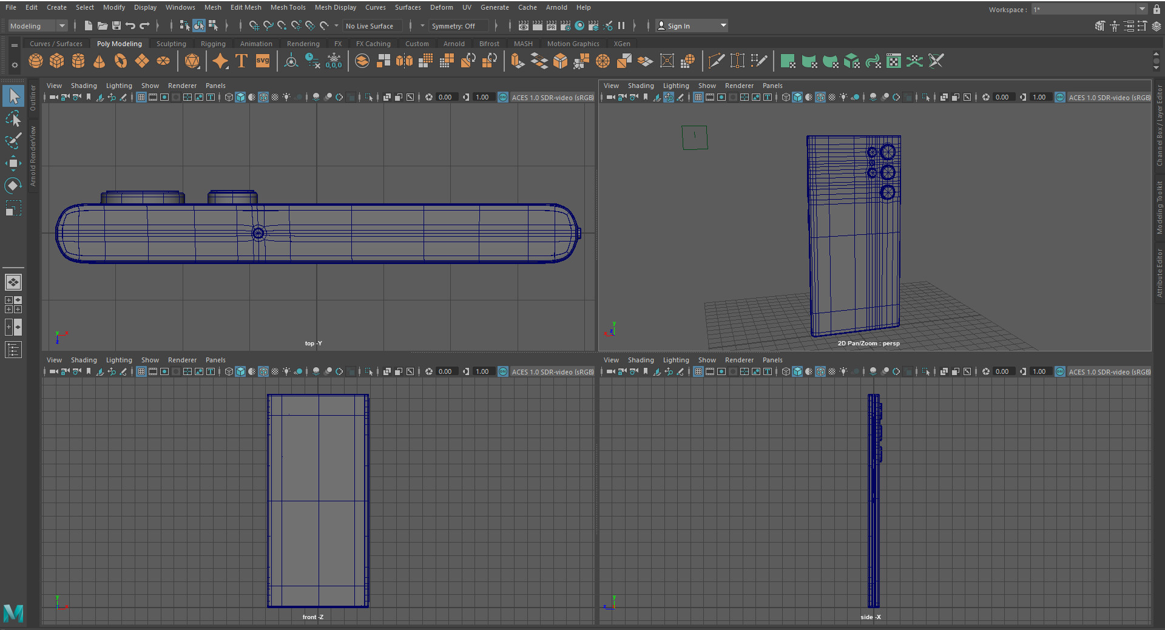1165x630 pixels.
Task: Create a polygon cube from the shelf
Action: [x=56, y=61]
